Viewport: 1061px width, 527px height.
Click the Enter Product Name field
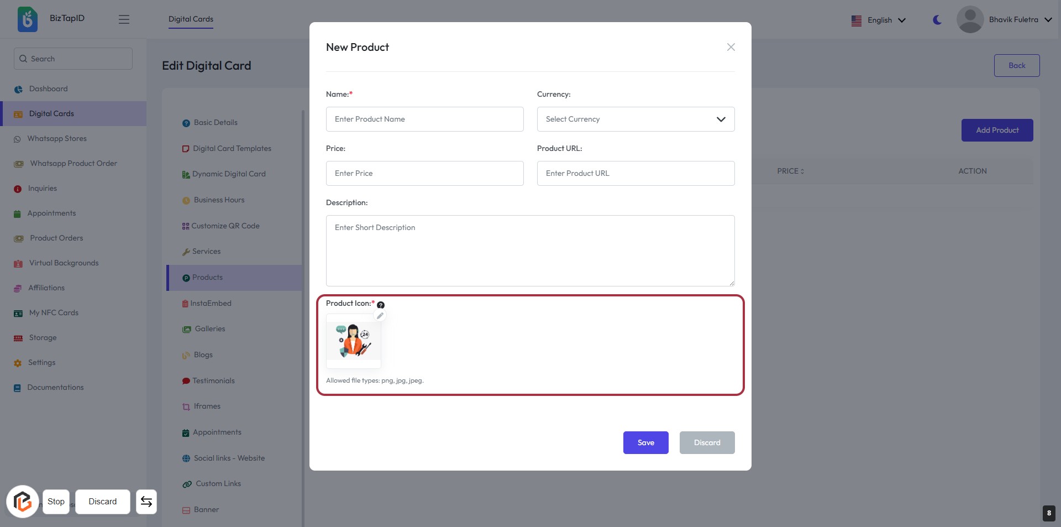click(424, 119)
